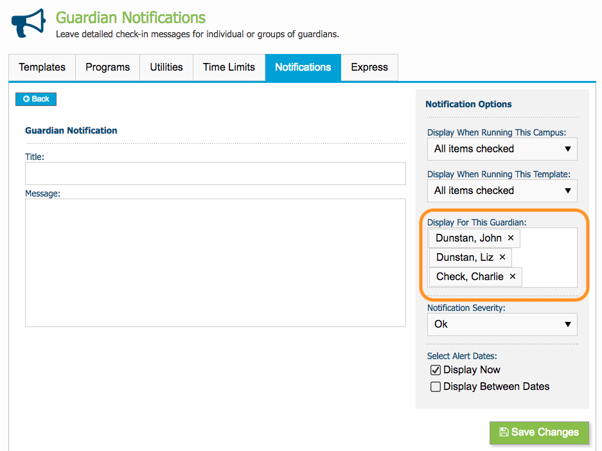Image resolution: width=602 pixels, height=451 pixels.
Task: Click empty space in guardian selection box
Action: point(549,257)
